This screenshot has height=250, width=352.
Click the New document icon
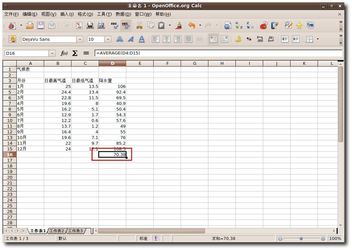12,26
